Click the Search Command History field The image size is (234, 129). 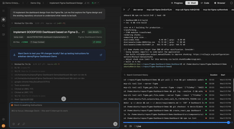[165, 75]
